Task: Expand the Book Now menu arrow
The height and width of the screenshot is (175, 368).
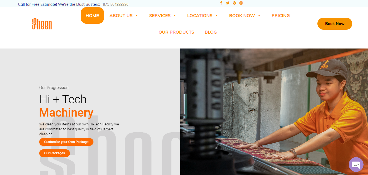Action: [x=259, y=16]
